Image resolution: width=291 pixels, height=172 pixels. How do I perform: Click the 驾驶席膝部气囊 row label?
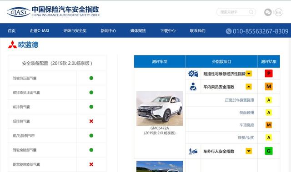click(25, 150)
